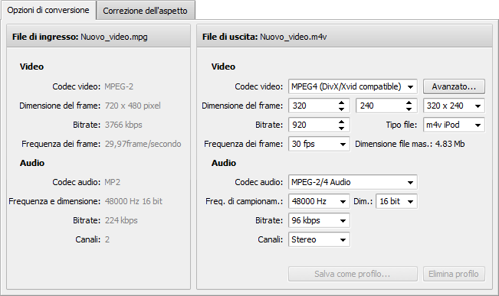Expand the audio Bitrate 96 kbps dropdown
Image resolution: width=499 pixels, height=296 pixels.
[319, 220]
